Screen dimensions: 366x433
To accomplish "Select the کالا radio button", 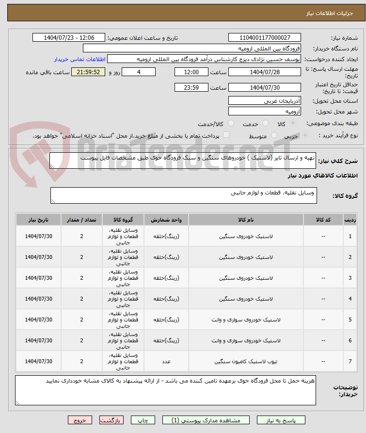I will tap(293, 123).
